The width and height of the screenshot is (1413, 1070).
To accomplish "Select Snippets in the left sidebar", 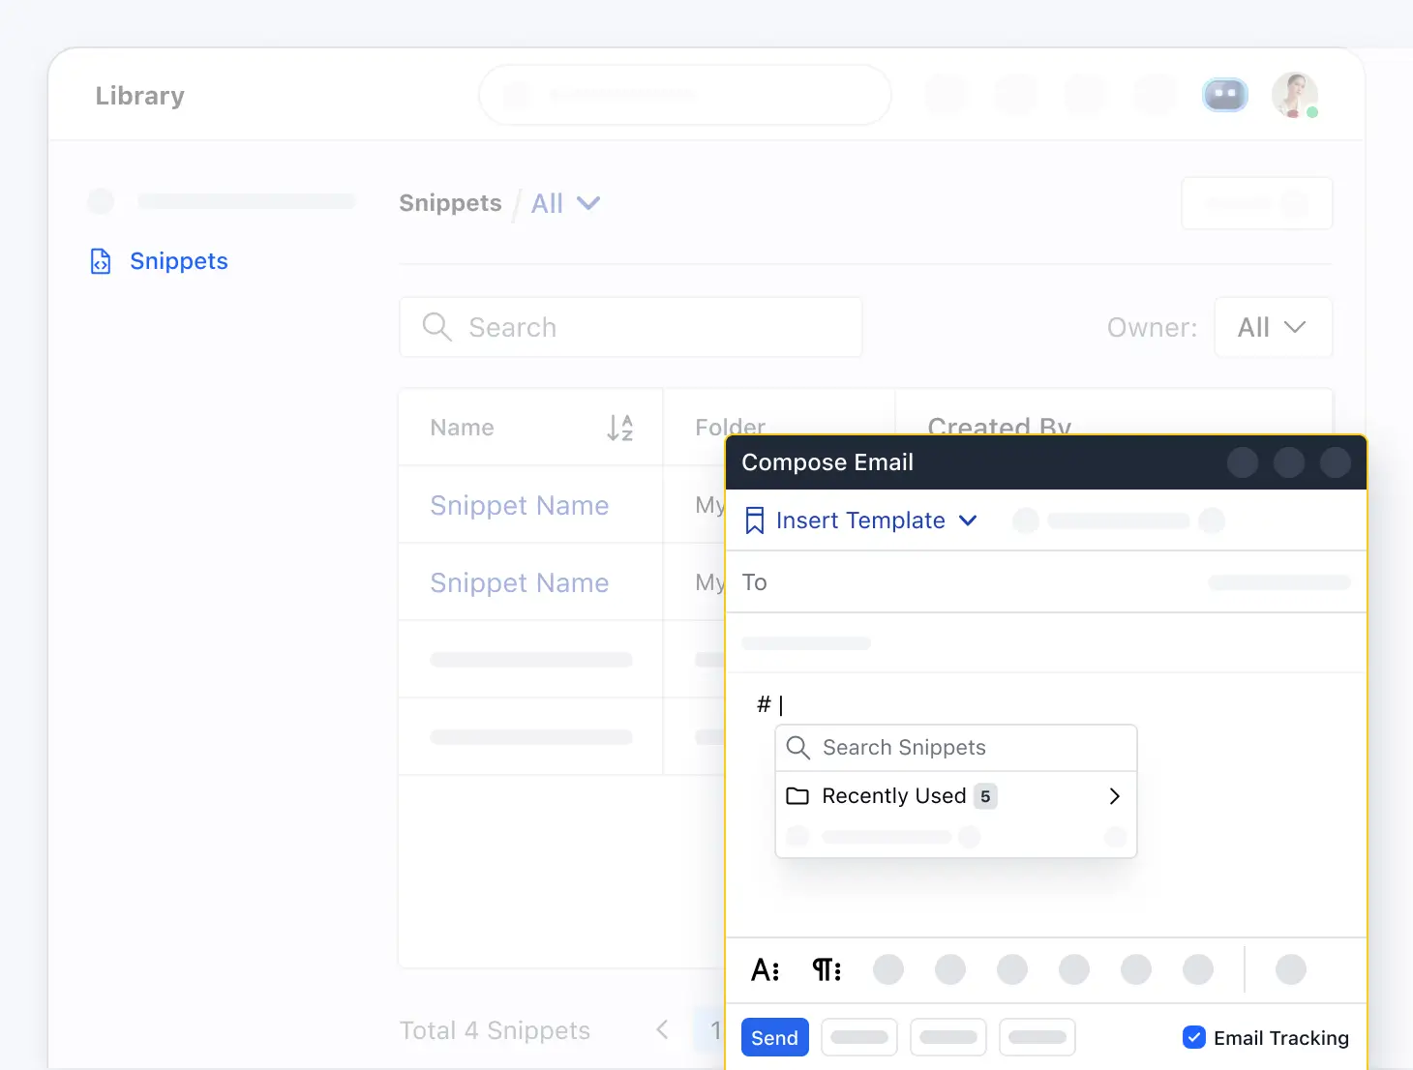I will [x=179, y=261].
